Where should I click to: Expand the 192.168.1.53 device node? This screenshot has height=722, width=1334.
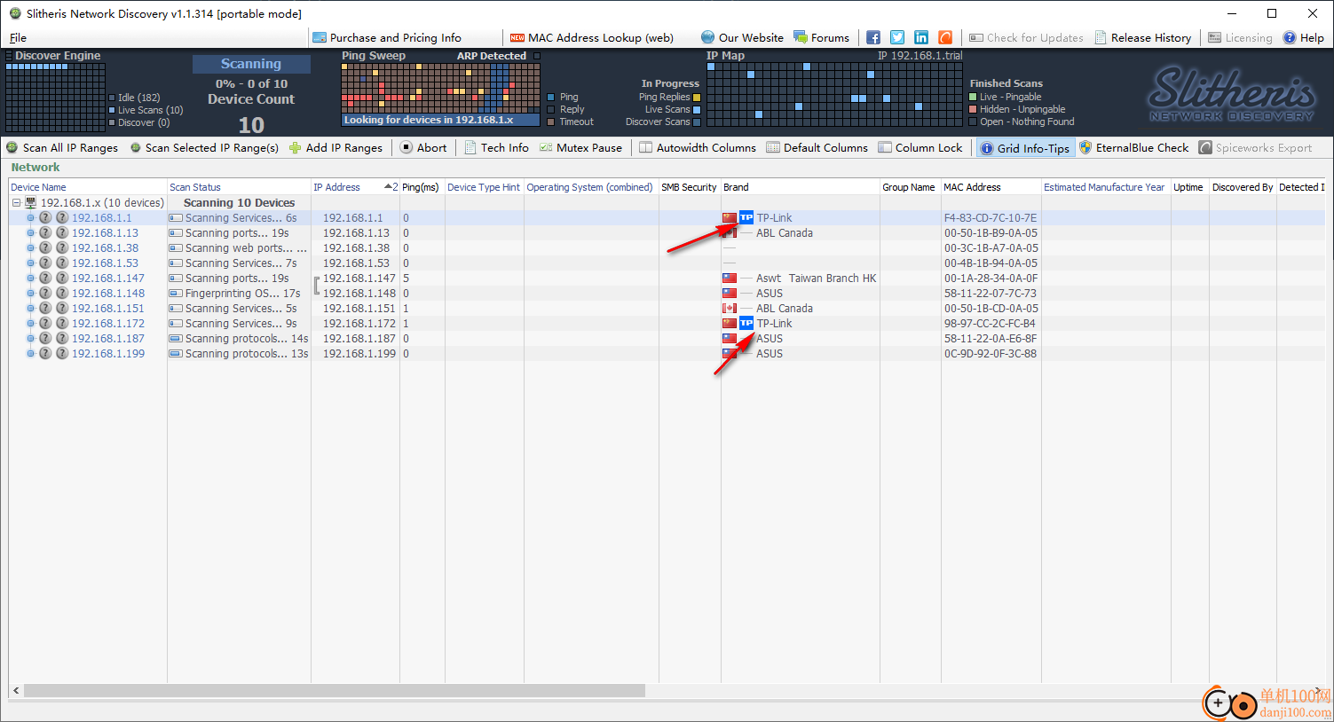point(31,263)
